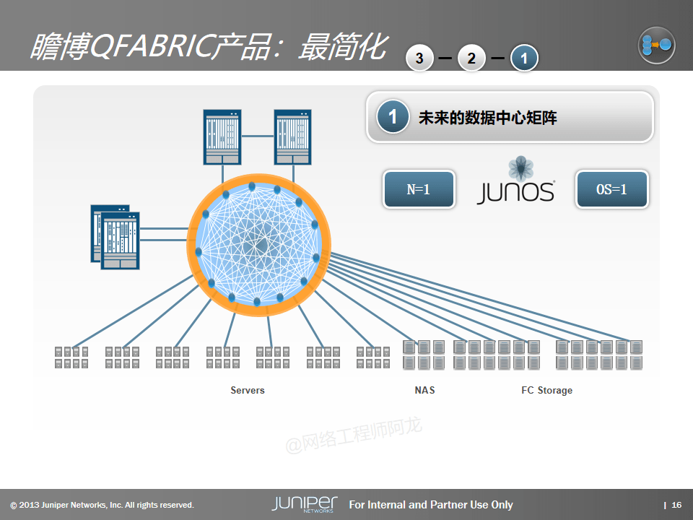This screenshot has width=693, height=520.
Task: Click the 未来的数据中心矩阵 banner text
Action: coord(487,118)
